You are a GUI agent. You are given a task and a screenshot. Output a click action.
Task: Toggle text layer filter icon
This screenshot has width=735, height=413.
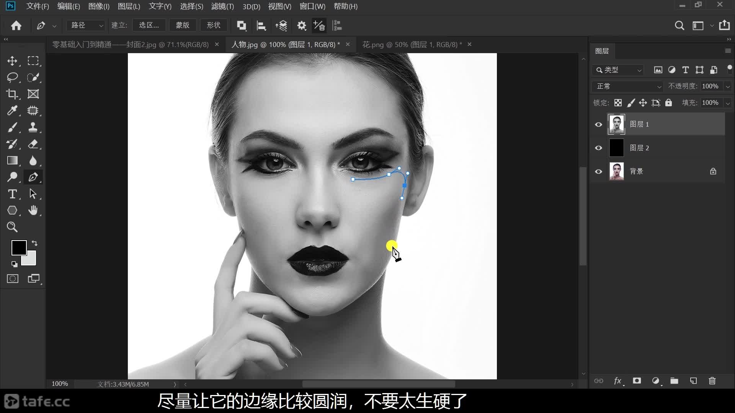[686, 70]
